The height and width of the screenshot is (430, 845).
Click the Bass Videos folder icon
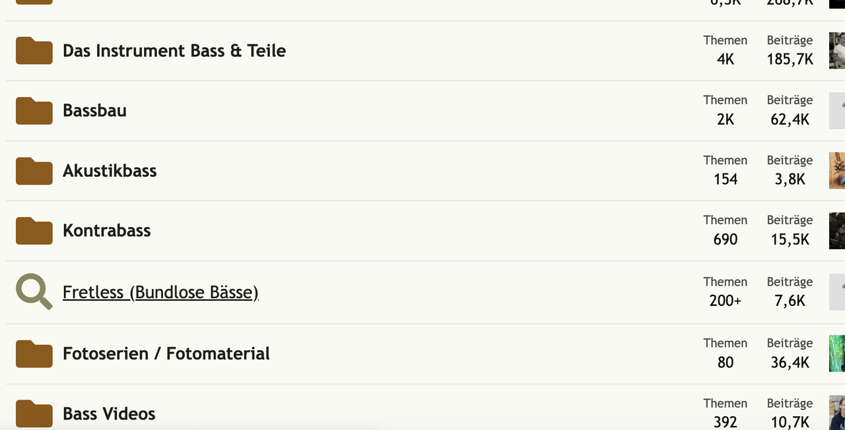[34, 414]
